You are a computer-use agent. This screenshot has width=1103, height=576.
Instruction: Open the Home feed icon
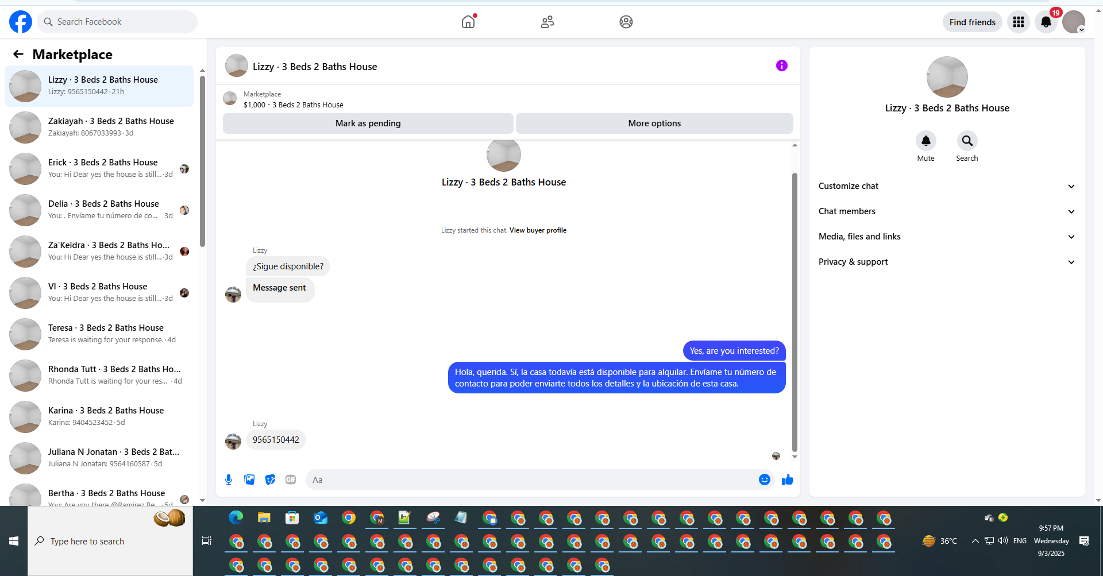[x=468, y=22]
